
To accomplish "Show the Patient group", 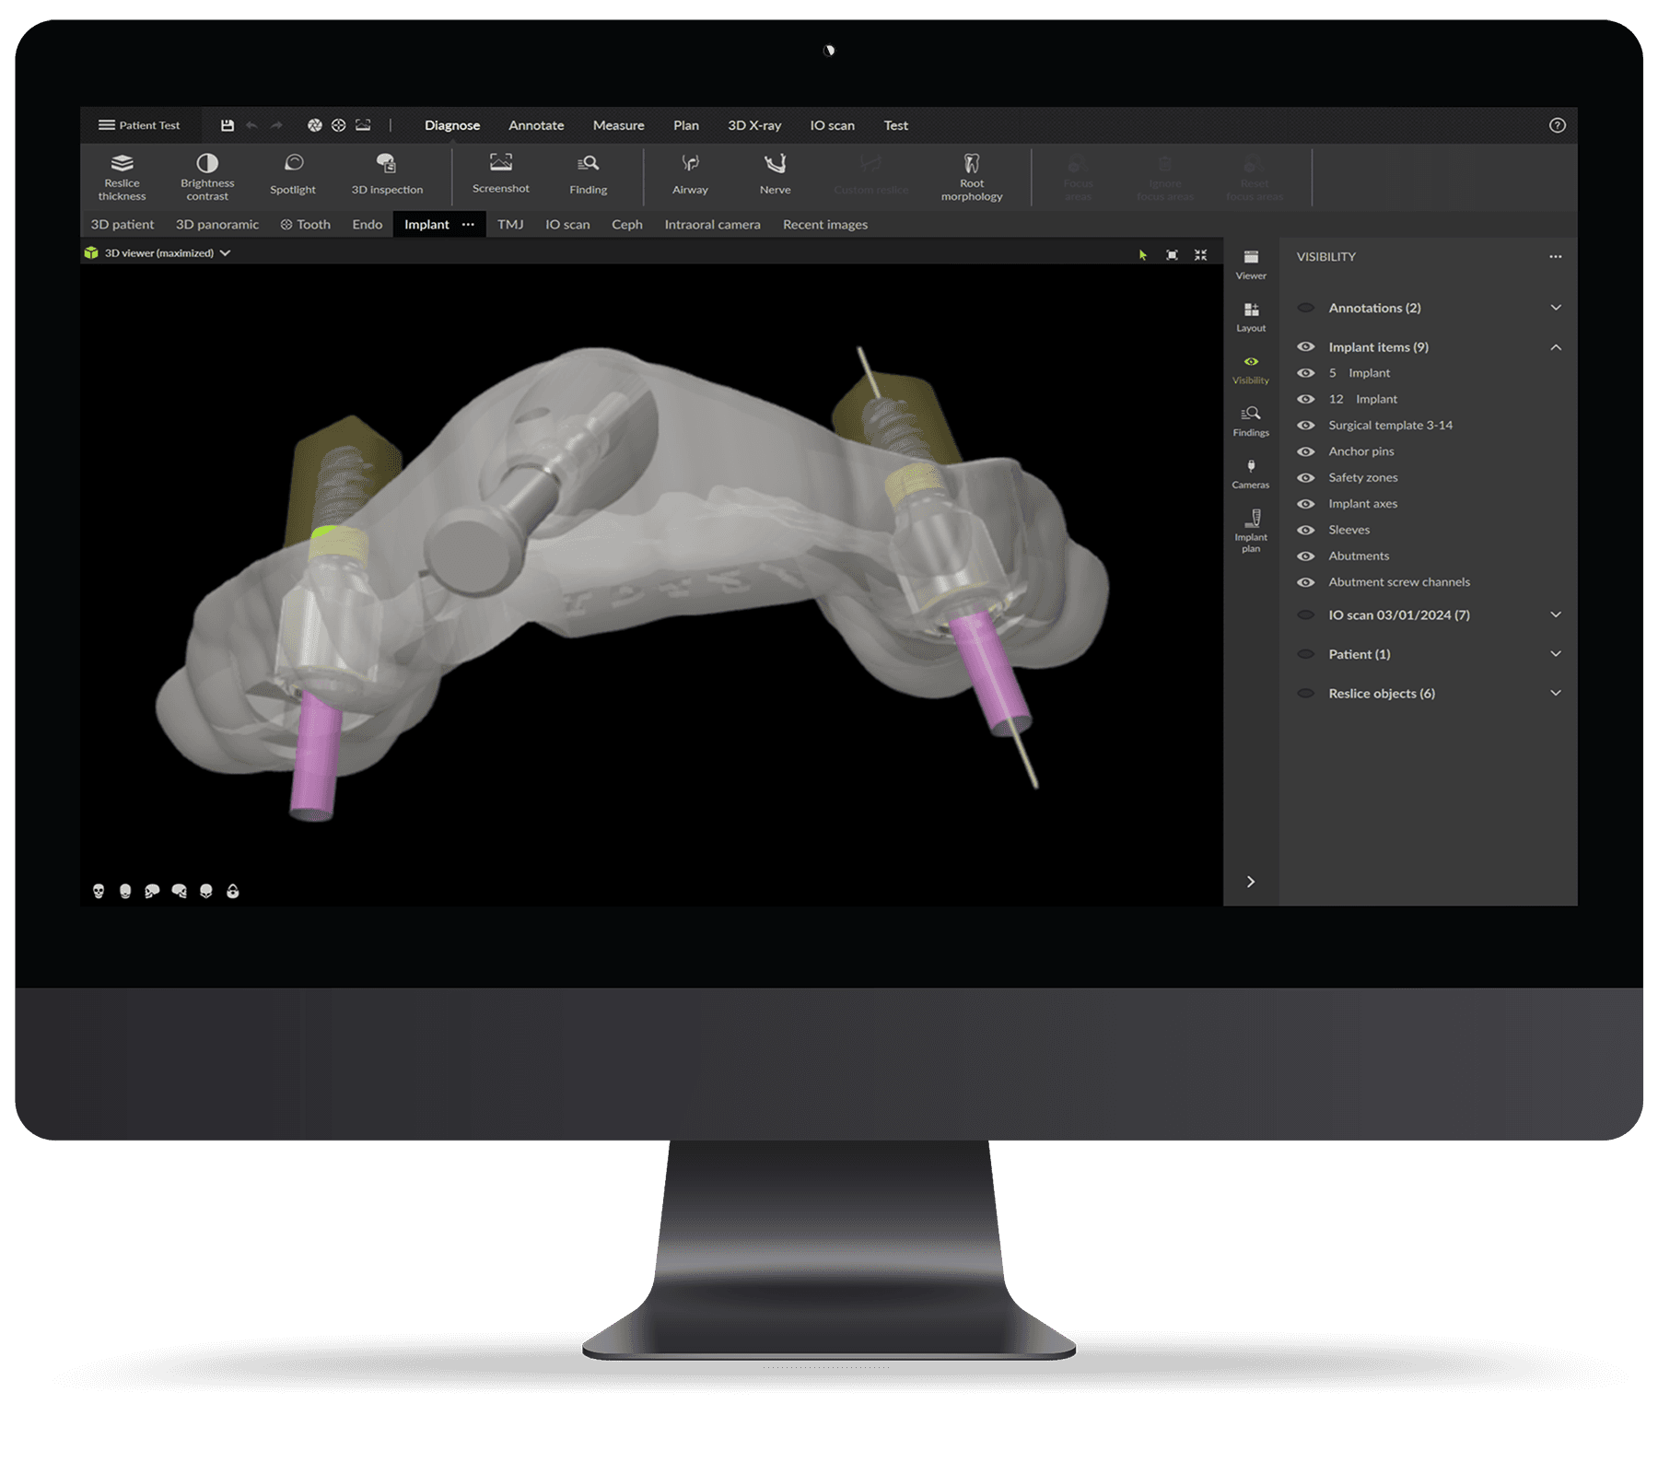I will pos(1306,654).
